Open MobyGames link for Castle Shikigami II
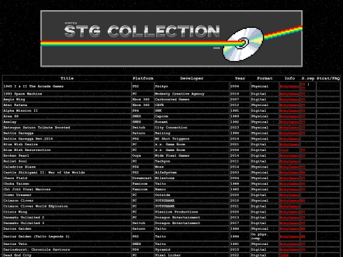The image size is (343, 257). [290, 173]
